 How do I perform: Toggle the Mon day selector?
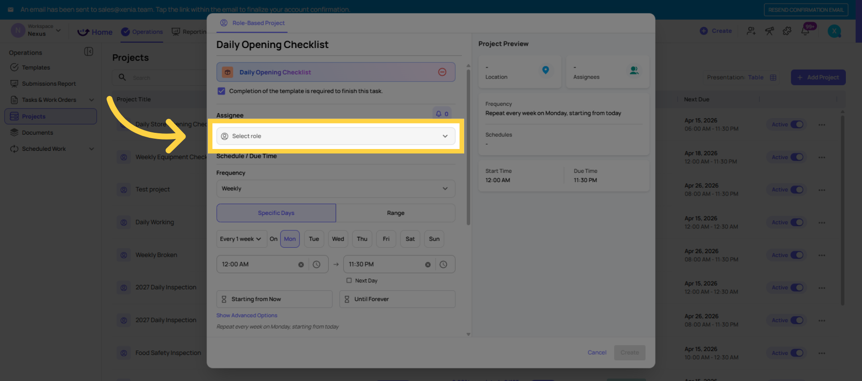tap(290, 239)
